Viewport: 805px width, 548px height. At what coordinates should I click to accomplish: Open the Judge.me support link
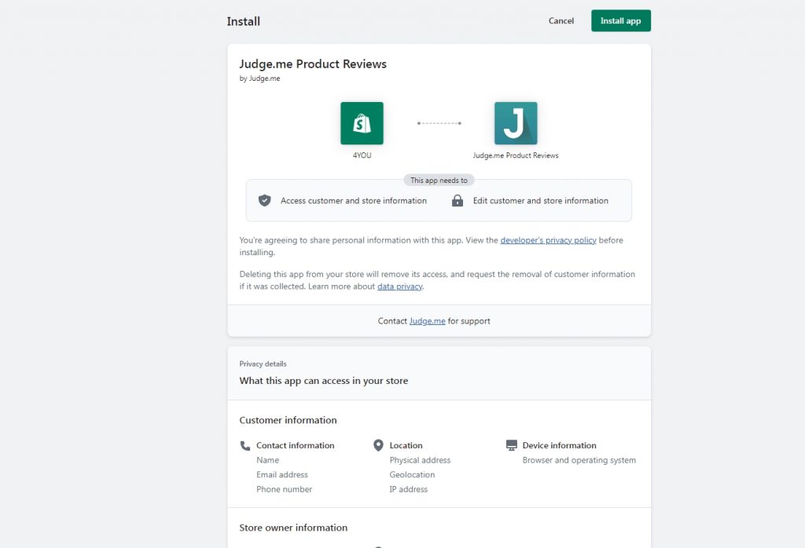point(427,321)
